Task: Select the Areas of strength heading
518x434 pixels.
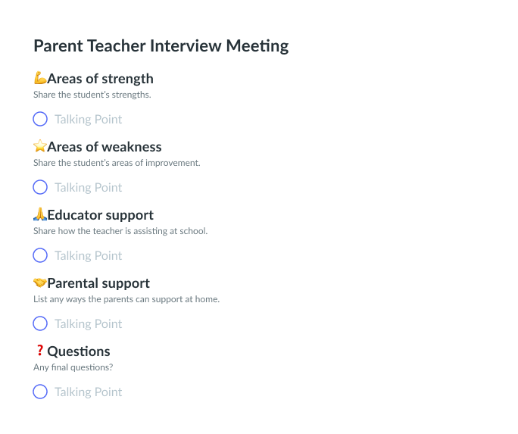Action: 100,79
